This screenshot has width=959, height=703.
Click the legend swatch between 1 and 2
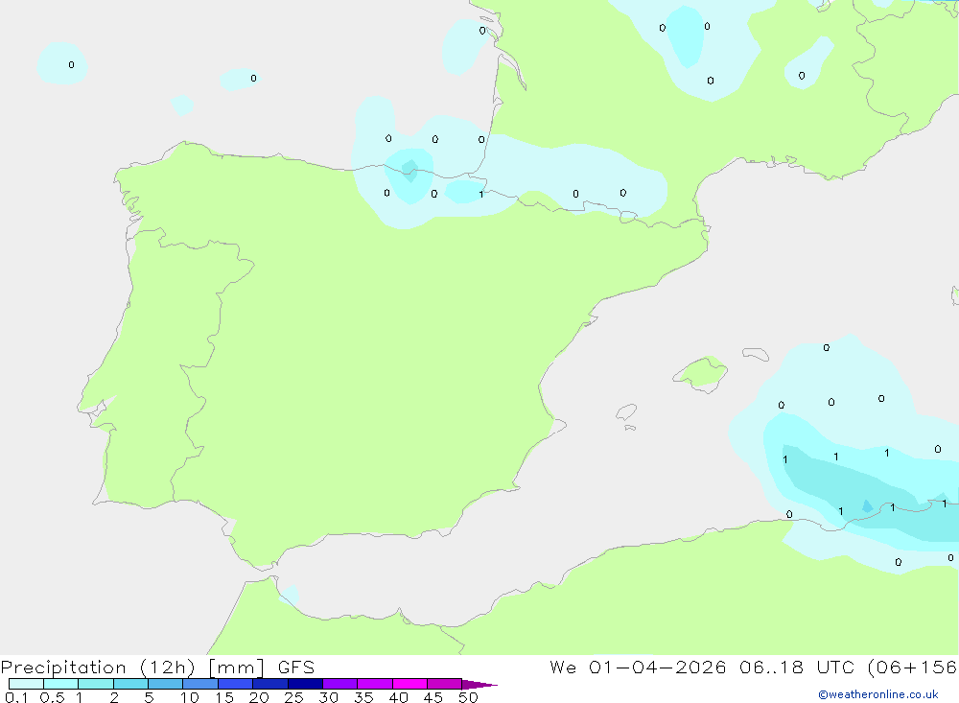point(95,684)
